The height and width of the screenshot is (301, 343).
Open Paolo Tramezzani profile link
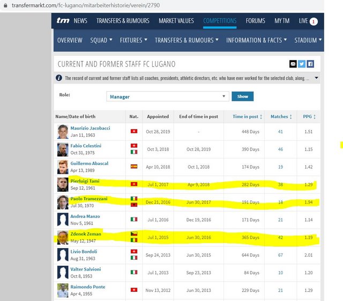89,199
